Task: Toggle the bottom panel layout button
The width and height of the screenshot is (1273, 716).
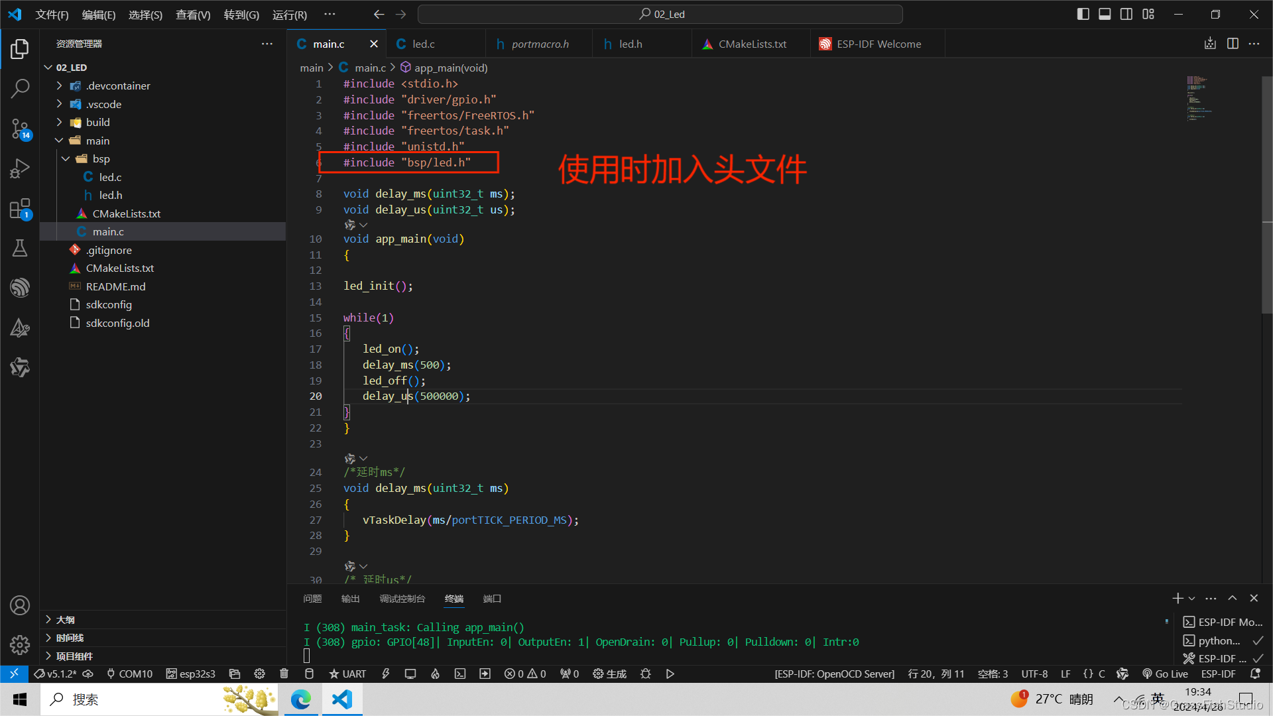Action: [1105, 14]
